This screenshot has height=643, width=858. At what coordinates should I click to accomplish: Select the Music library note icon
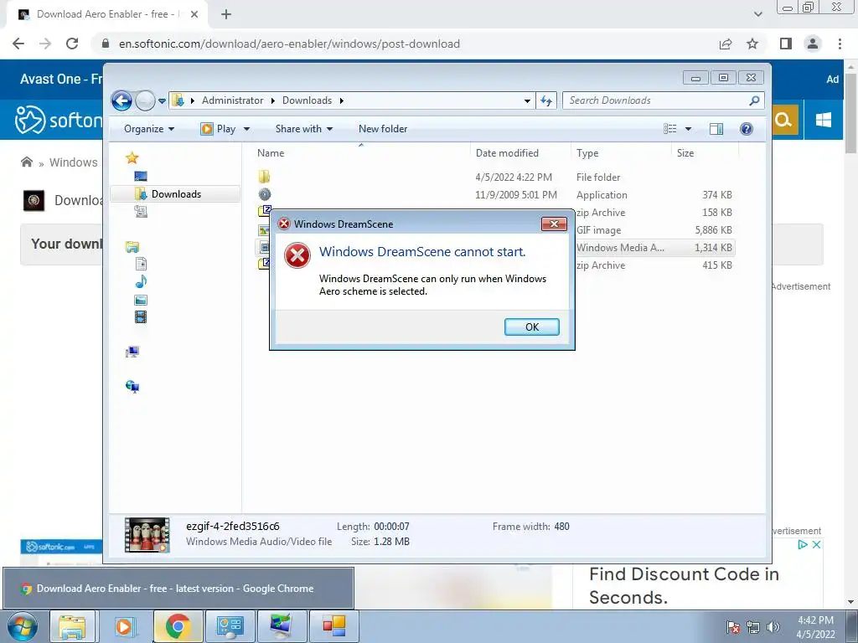pos(141,281)
